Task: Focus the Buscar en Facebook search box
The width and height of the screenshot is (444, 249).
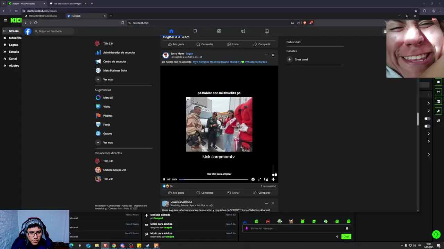Action: (54, 31)
